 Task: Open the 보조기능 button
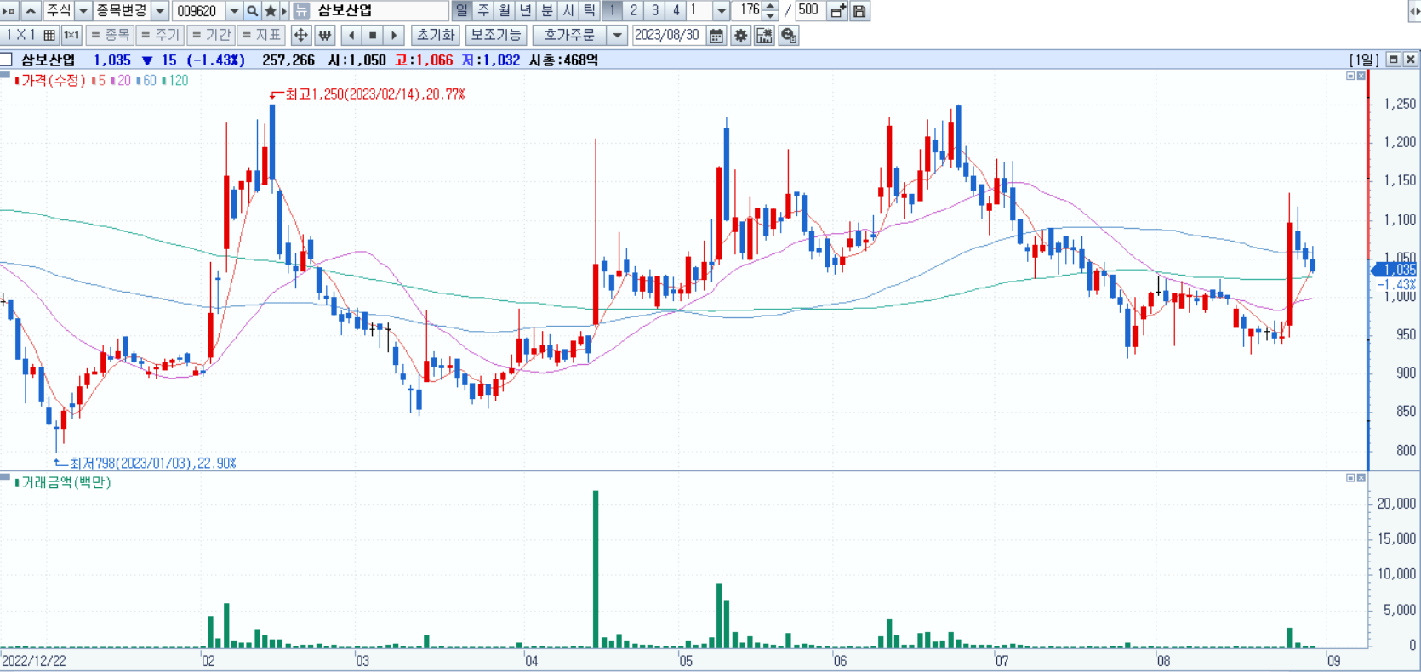495,35
